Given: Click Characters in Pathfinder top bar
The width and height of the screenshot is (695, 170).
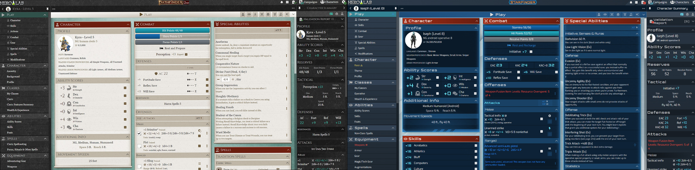Looking at the screenshot, I should point(329,2).
